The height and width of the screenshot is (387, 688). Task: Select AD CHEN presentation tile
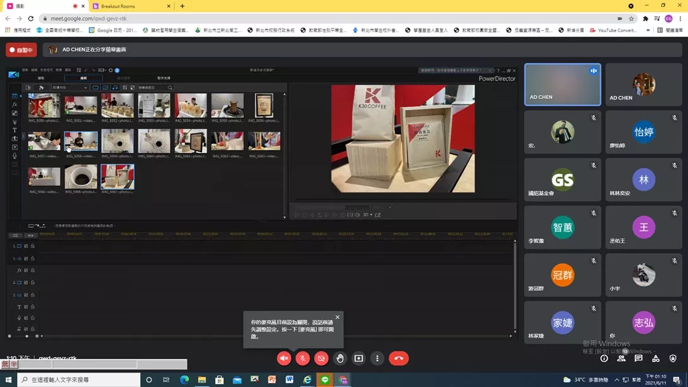tap(562, 85)
